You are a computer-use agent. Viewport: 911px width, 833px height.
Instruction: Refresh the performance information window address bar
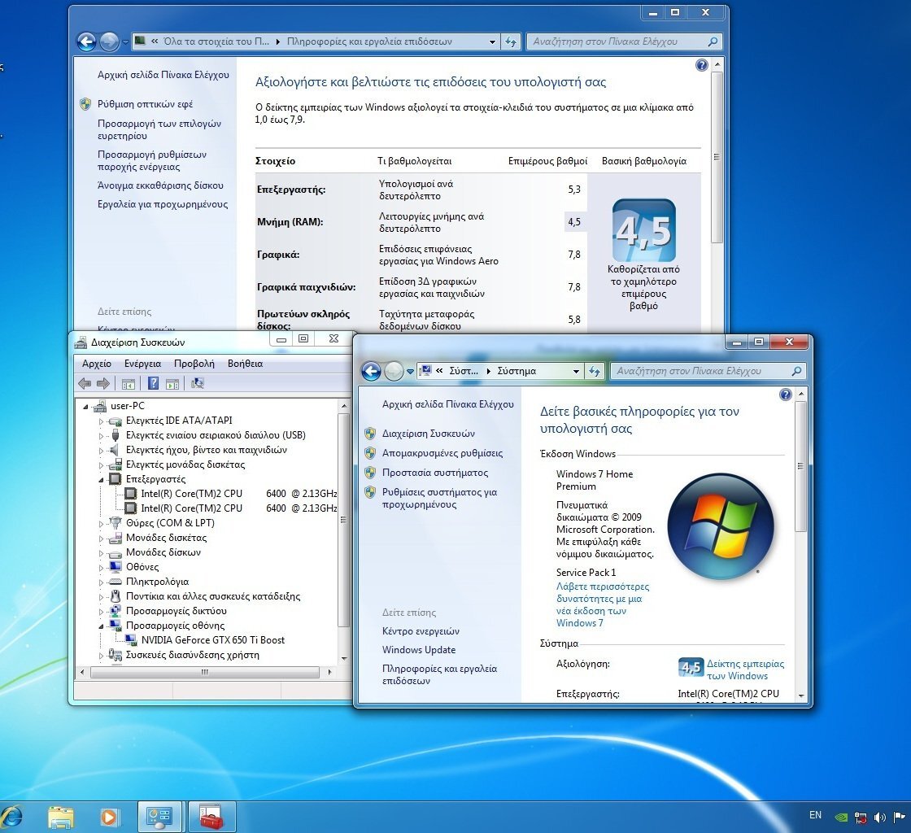511,41
